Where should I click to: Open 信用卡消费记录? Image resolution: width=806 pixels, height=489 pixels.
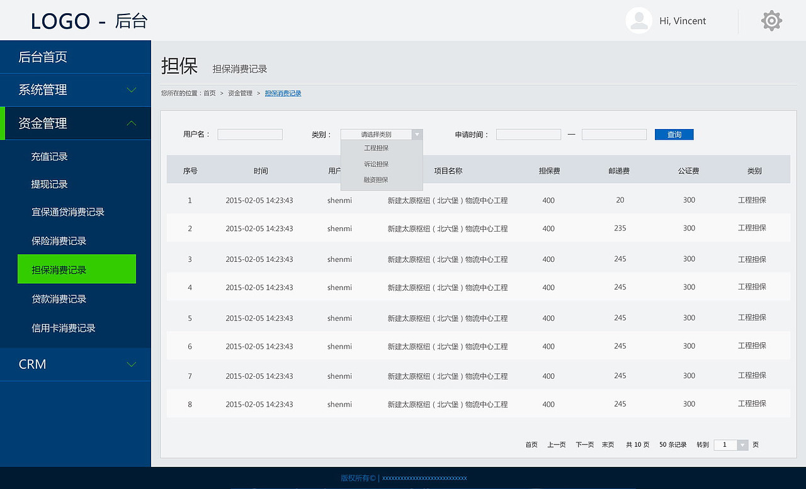click(64, 328)
